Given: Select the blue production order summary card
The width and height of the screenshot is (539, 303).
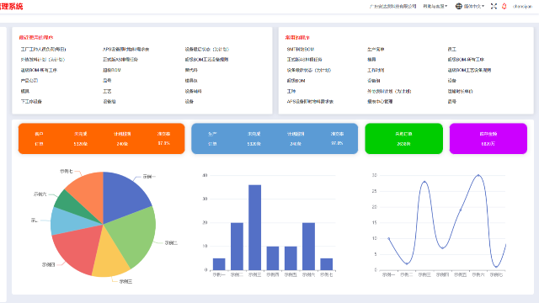Looking at the screenshot, I should pyautogui.click(x=275, y=138).
